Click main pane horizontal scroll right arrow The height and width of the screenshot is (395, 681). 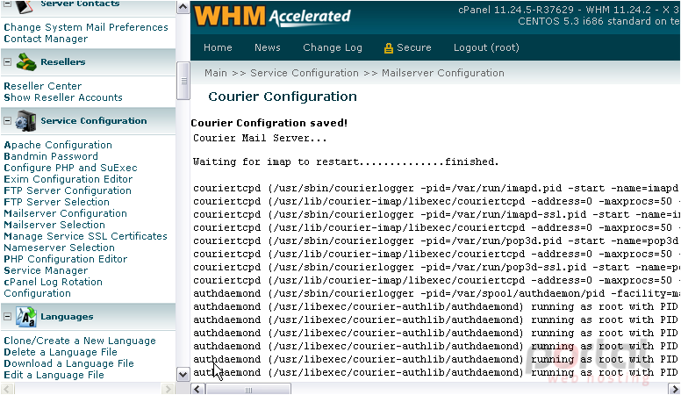(x=675, y=389)
